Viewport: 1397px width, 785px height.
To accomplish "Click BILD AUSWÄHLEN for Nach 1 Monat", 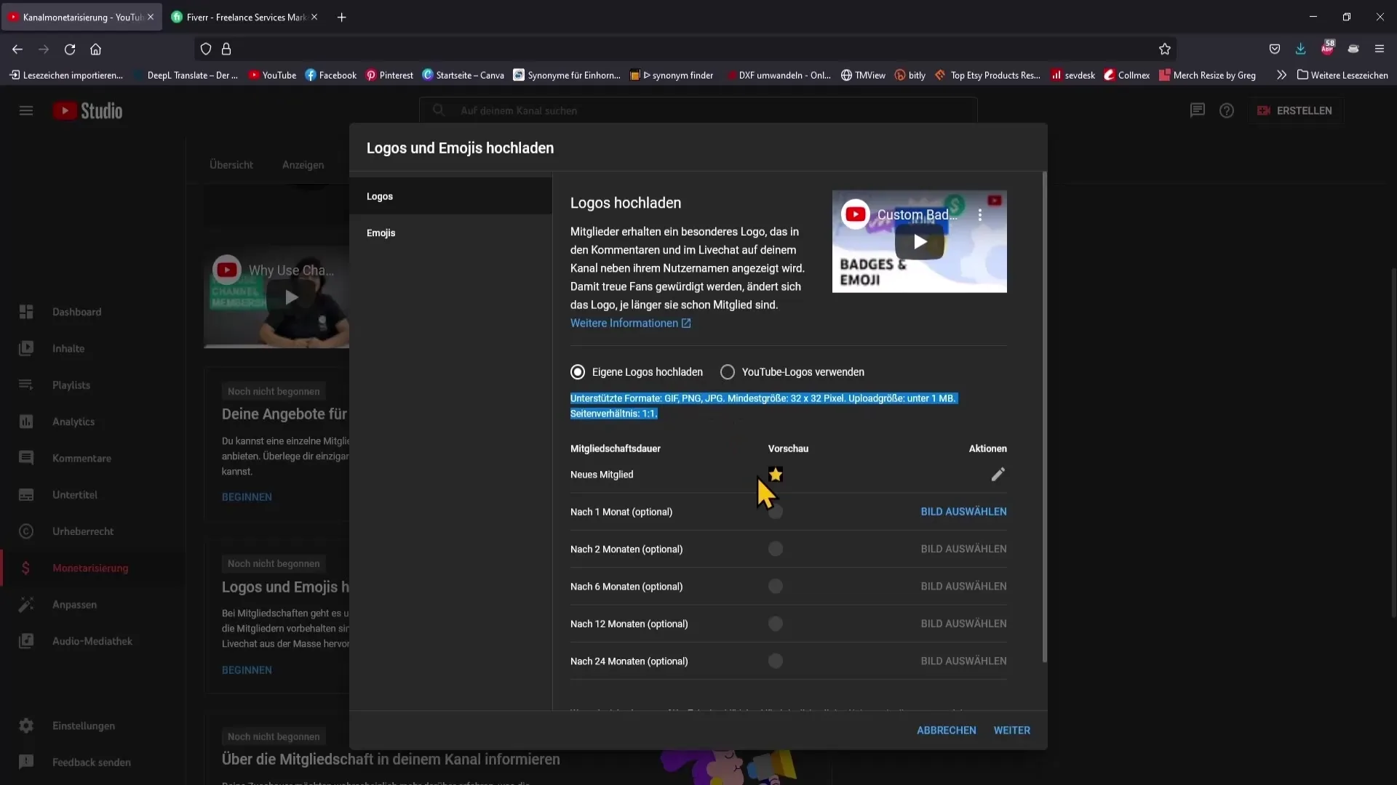I will tap(963, 511).
